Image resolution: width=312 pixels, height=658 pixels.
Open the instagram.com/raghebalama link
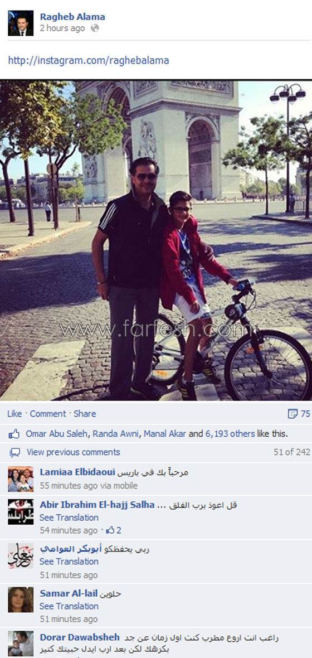89,60
